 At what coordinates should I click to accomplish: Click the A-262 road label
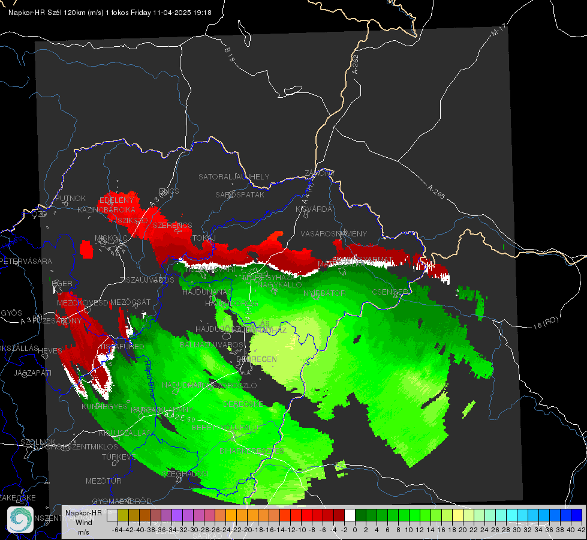[x=356, y=64]
